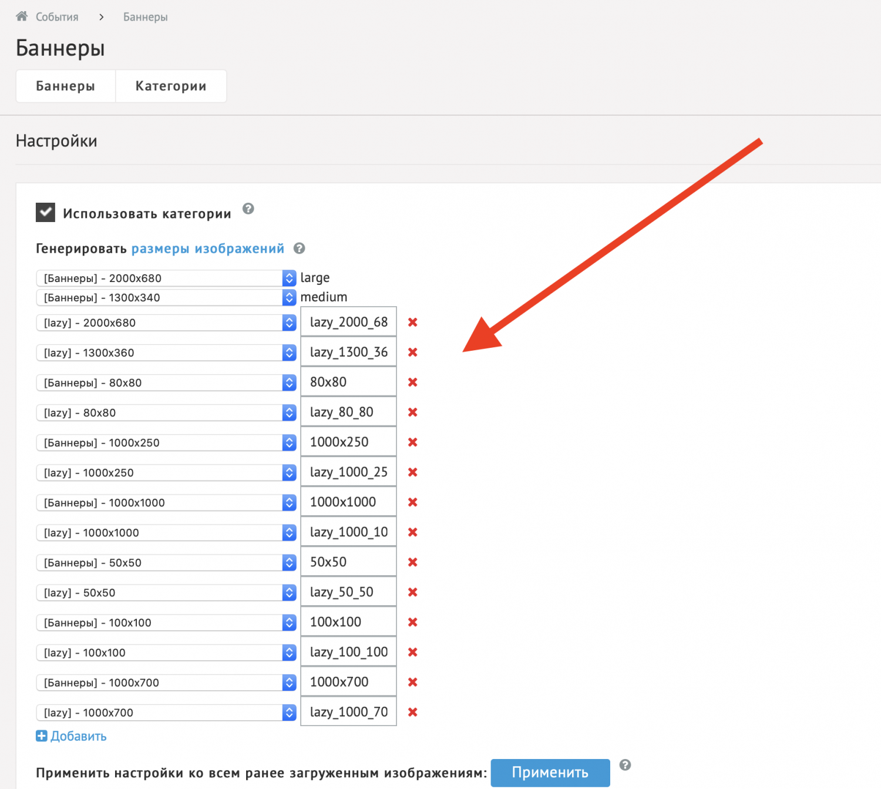
Task: Click the 1000x250 name input field
Action: tap(348, 442)
